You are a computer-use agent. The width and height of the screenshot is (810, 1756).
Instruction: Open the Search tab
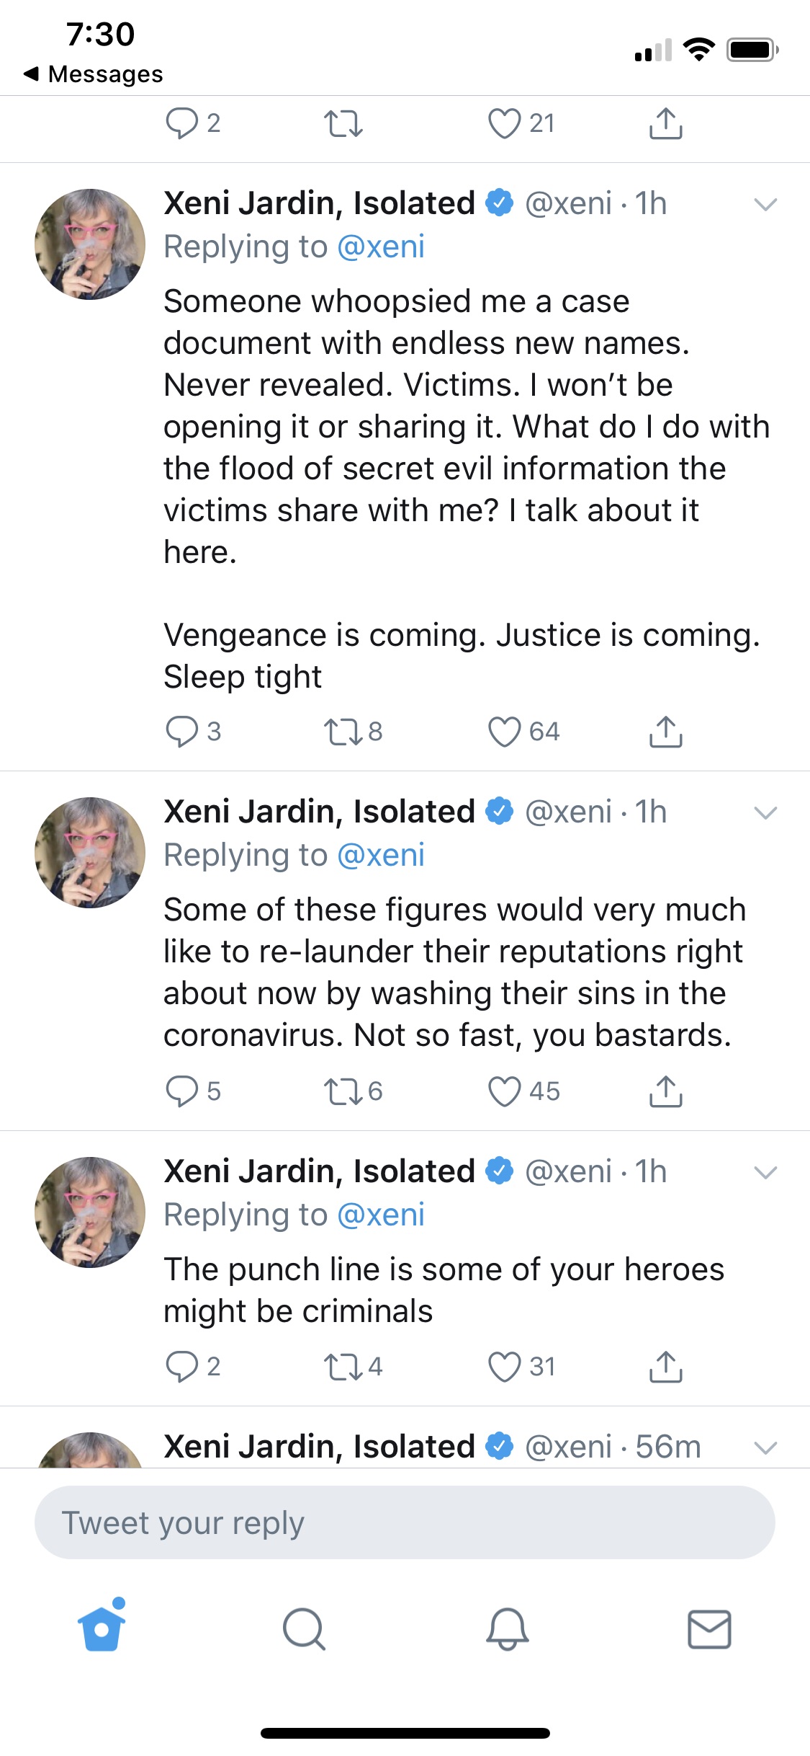pyautogui.click(x=304, y=1628)
